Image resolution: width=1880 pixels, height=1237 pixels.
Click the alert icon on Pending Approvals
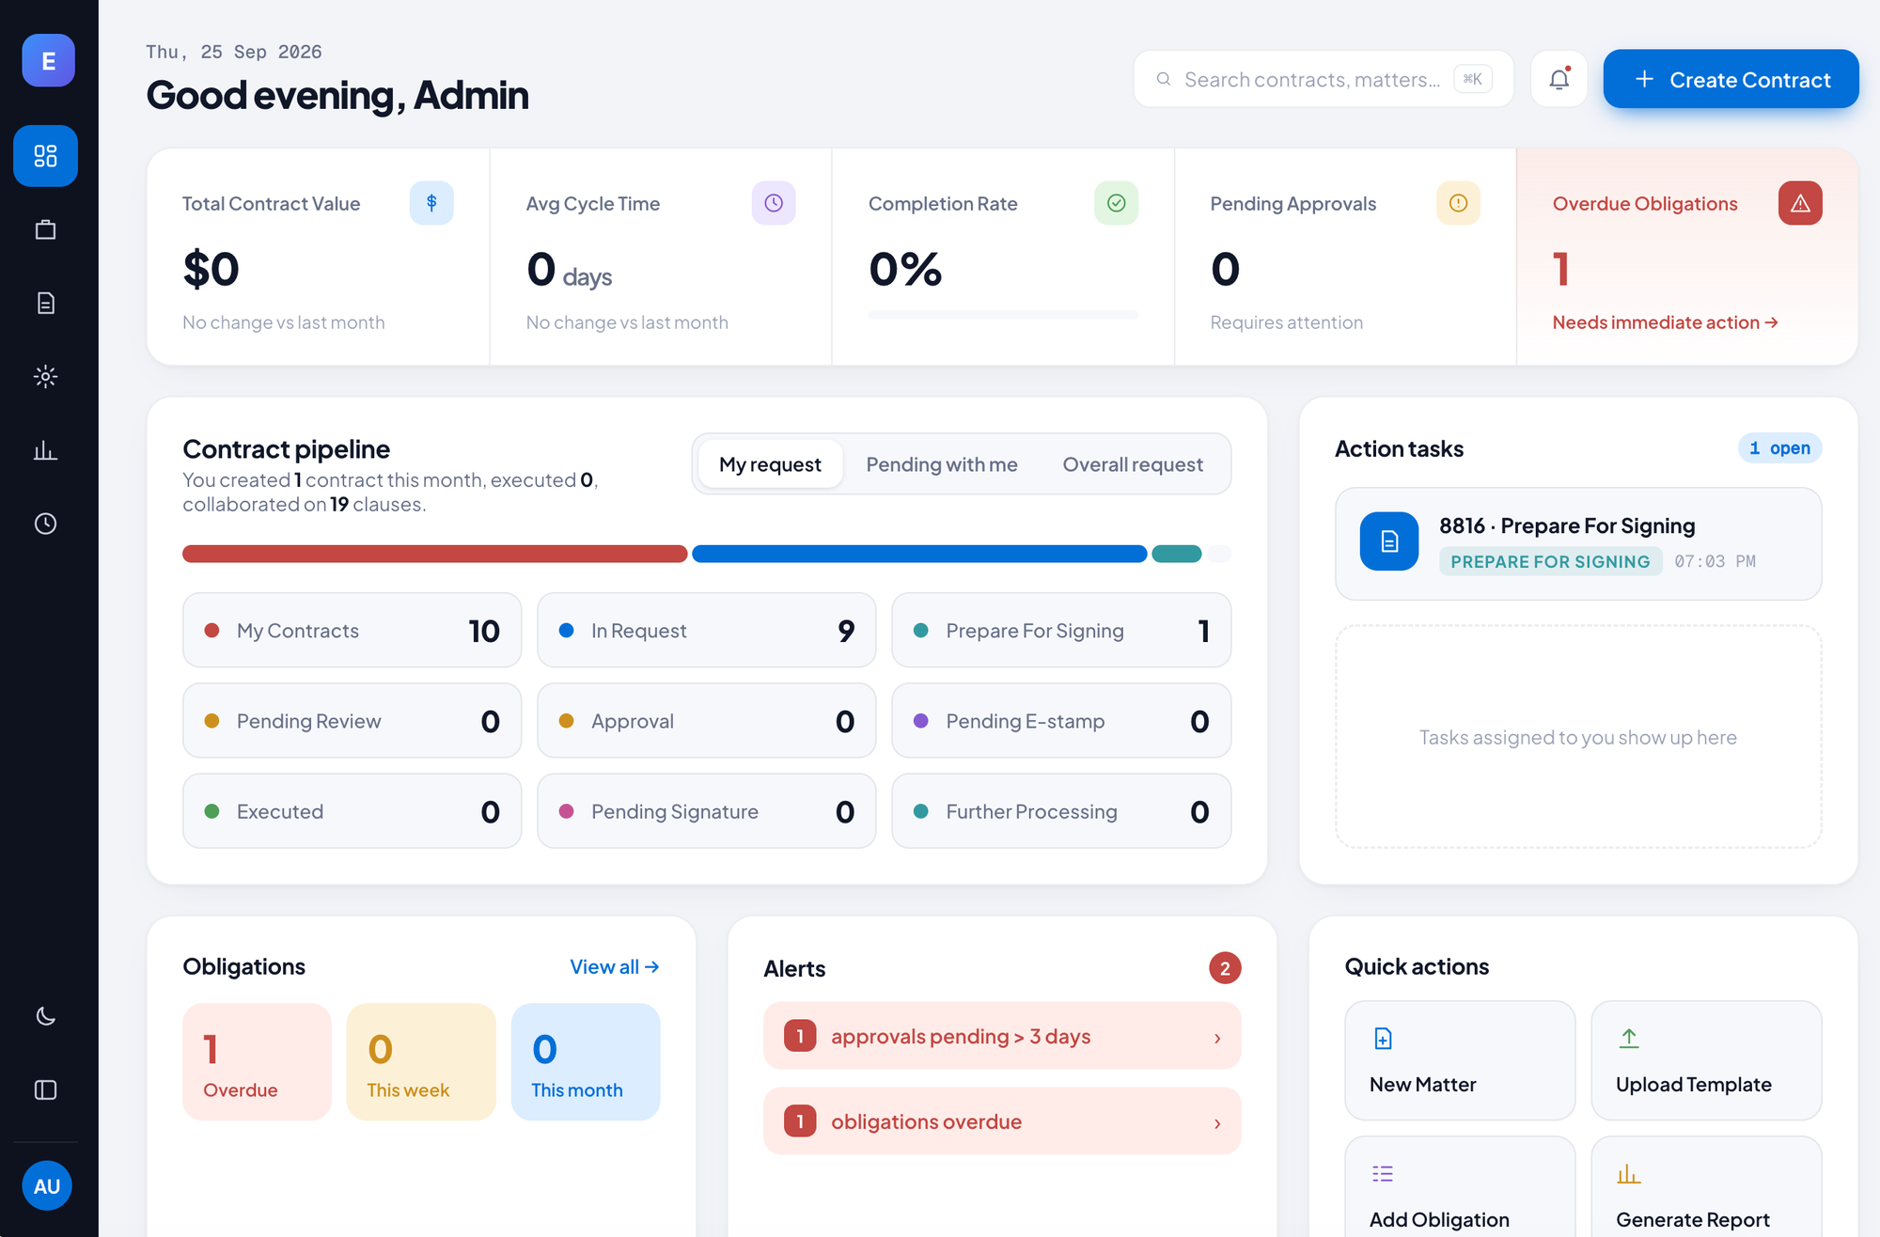(1458, 203)
